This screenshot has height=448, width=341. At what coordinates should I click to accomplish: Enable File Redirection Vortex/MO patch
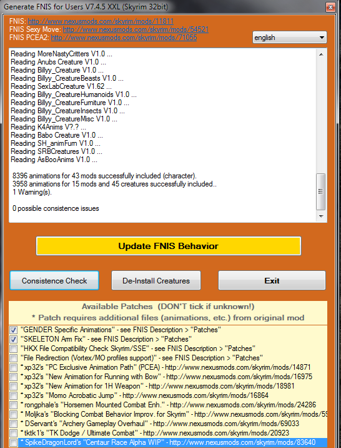pos(13,359)
